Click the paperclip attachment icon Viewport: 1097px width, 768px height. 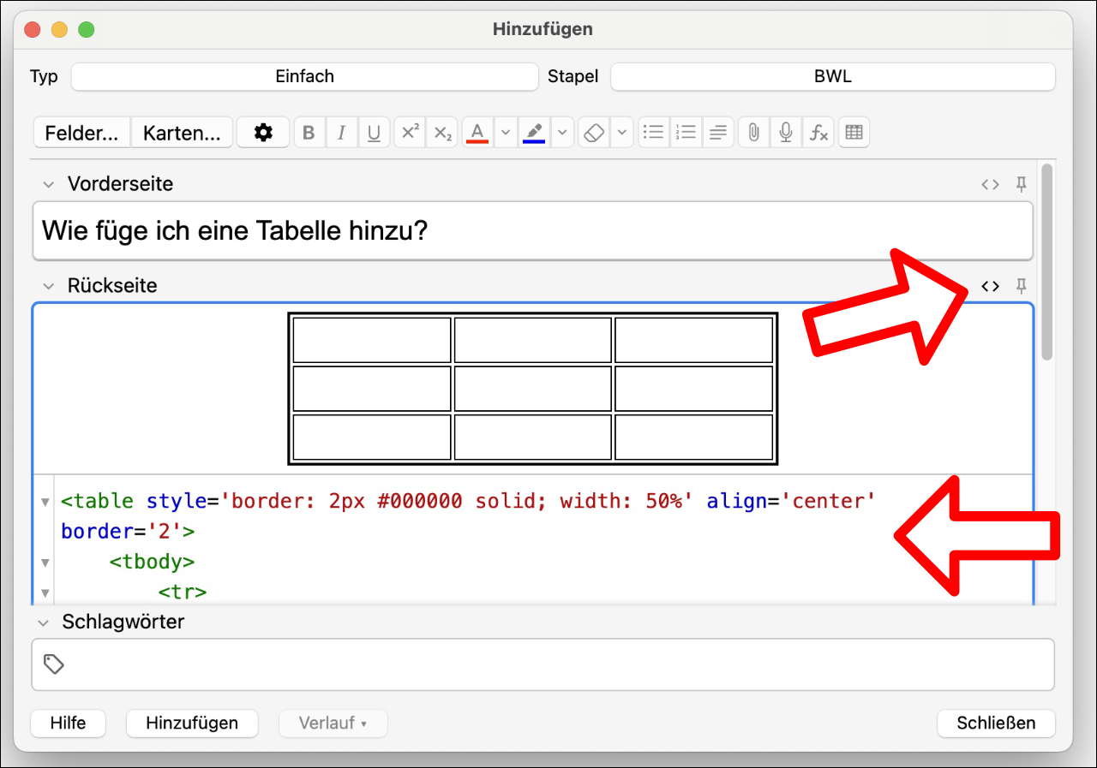pyautogui.click(x=753, y=133)
